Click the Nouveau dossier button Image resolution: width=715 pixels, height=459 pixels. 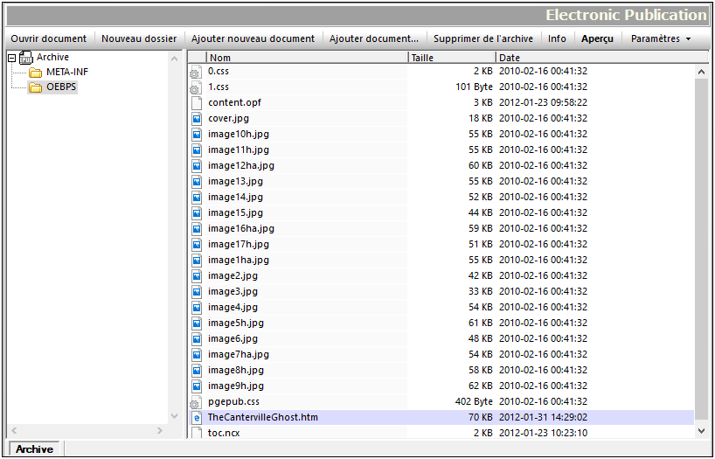pos(139,38)
